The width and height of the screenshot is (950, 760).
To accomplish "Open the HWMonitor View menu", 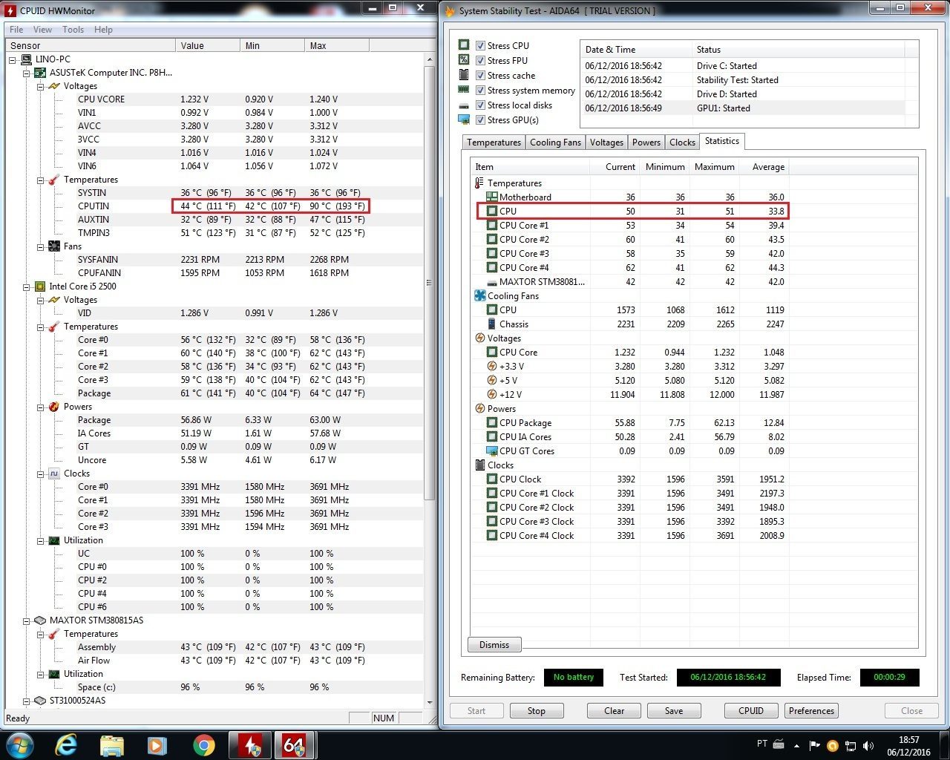I will [x=42, y=30].
